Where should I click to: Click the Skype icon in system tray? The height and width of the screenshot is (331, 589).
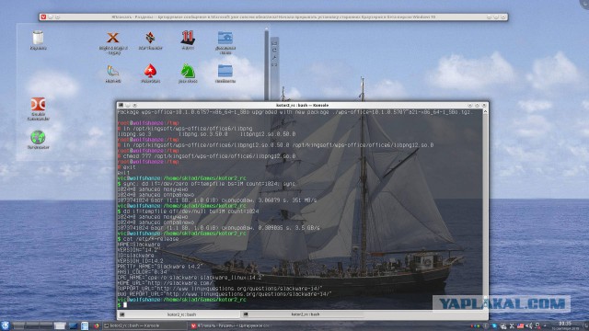coord(494,325)
